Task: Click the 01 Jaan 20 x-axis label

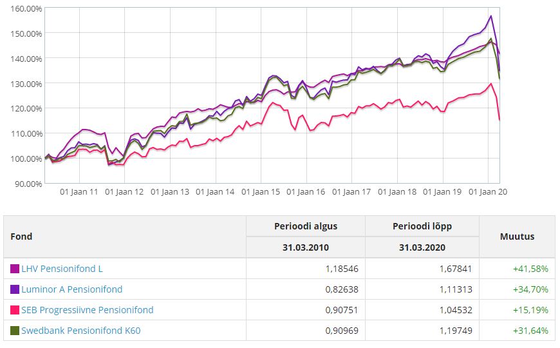Action: pyautogui.click(x=488, y=192)
